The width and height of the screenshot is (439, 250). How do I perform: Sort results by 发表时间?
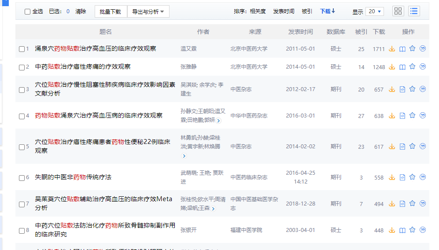(284, 11)
